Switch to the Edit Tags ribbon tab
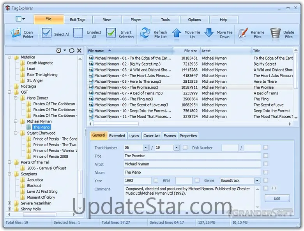This screenshot has height=231, width=304. (x=78, y=20)
